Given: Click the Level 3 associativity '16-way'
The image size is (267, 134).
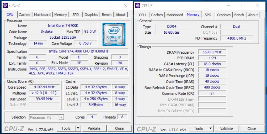Looking at the screenshot, I should click(x=120, y=105).
